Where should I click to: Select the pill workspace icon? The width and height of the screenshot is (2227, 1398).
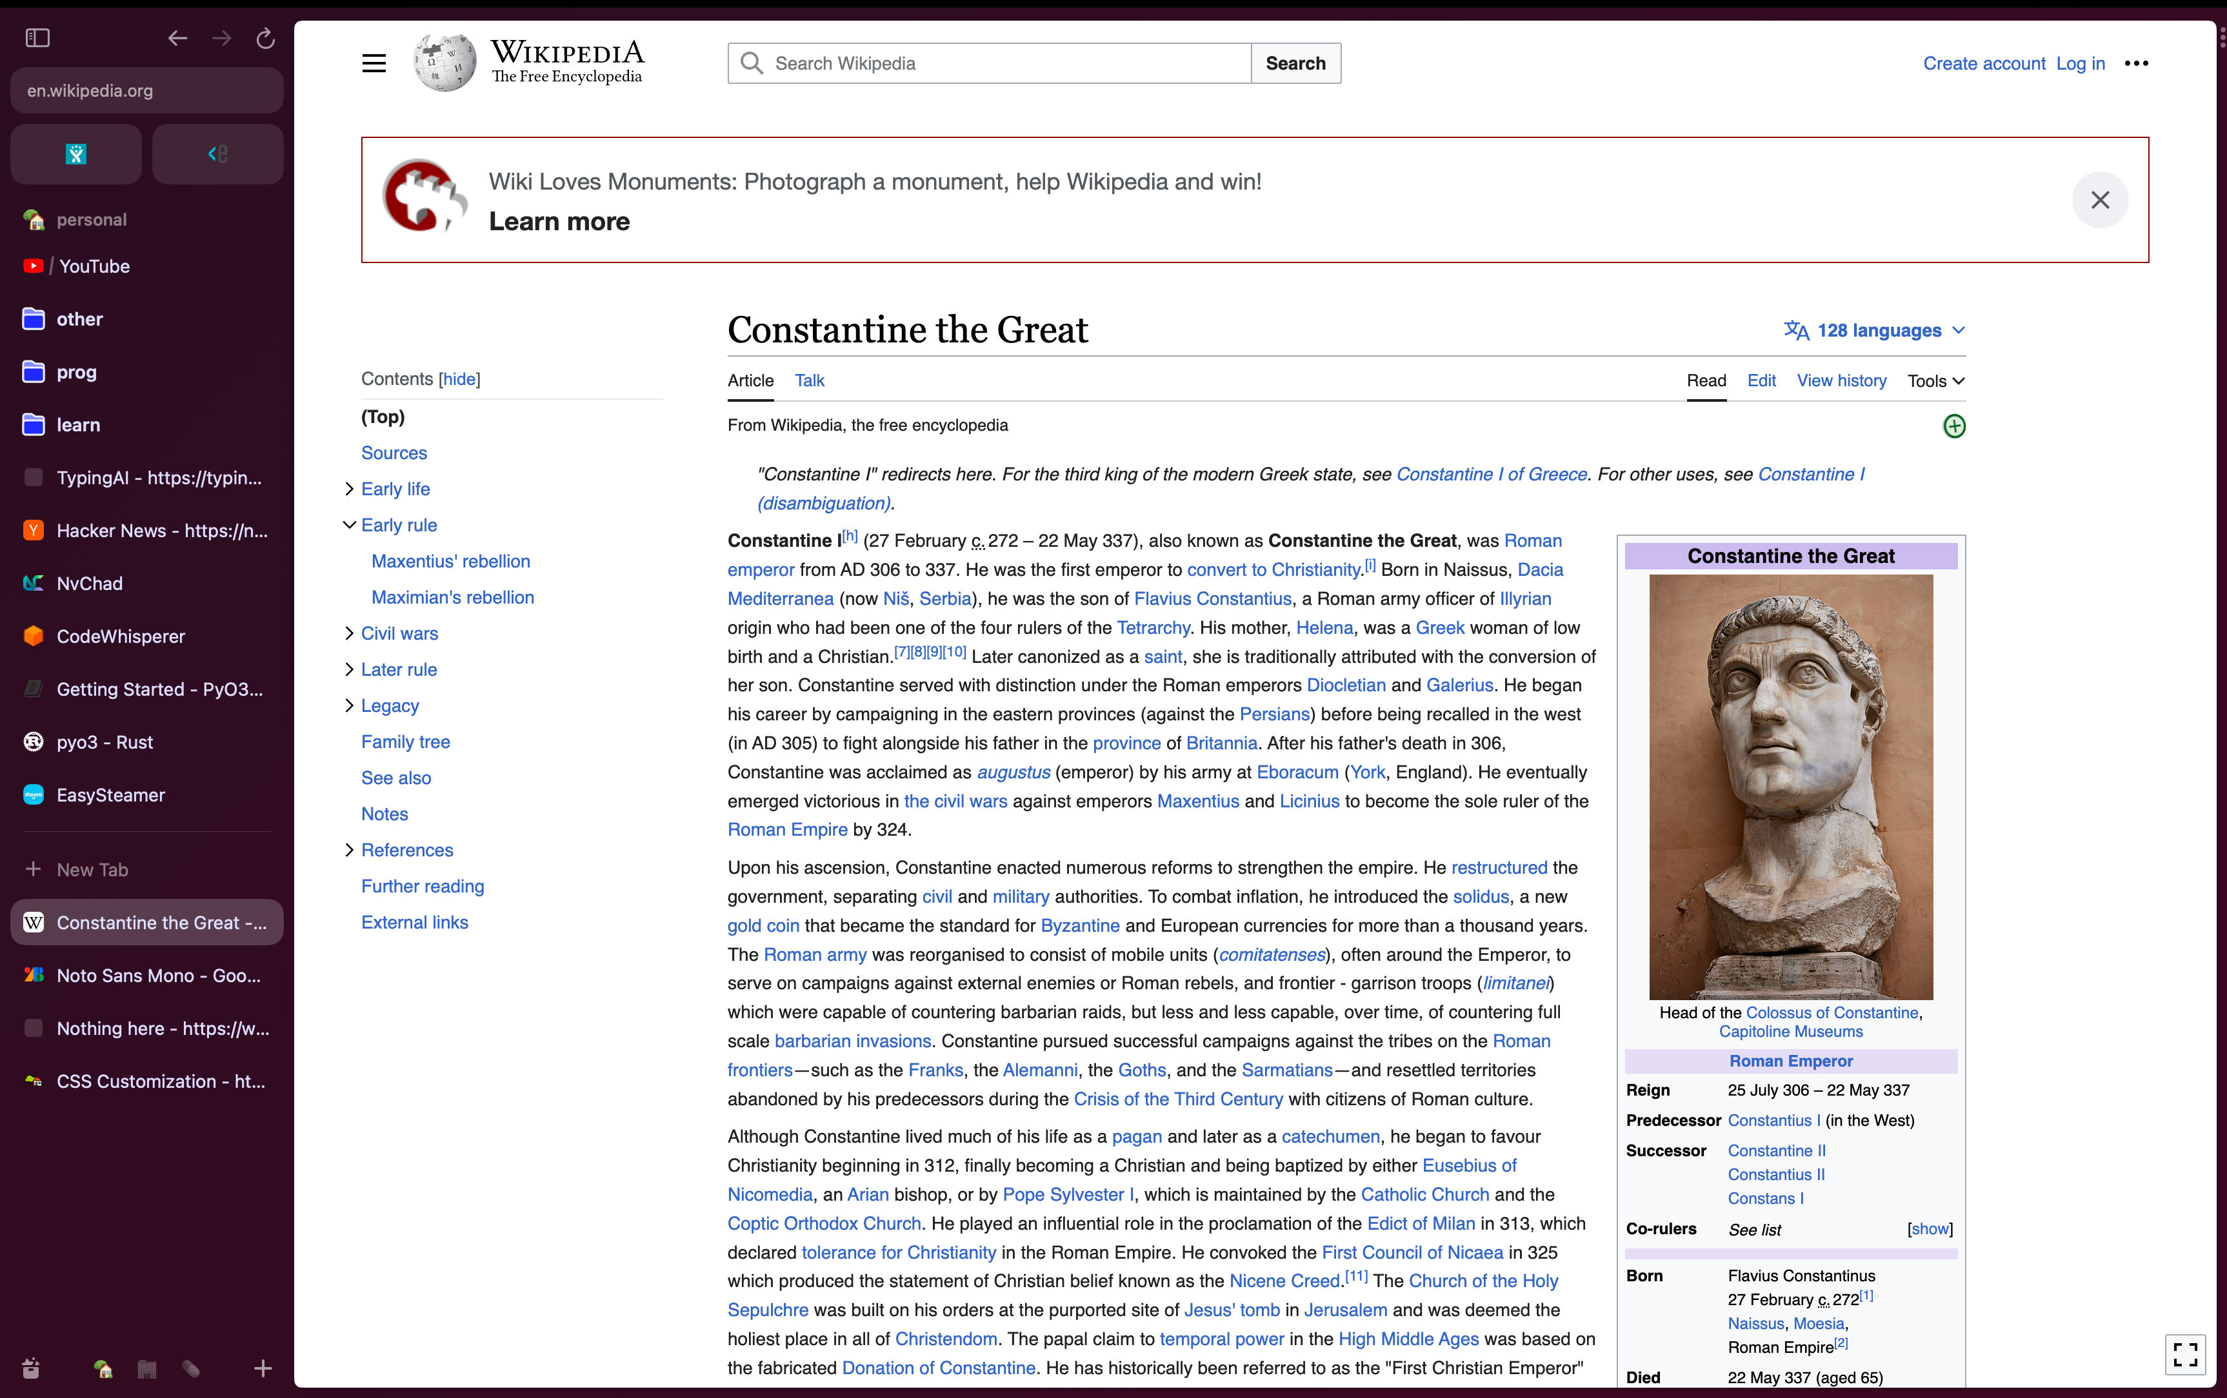192,1368
